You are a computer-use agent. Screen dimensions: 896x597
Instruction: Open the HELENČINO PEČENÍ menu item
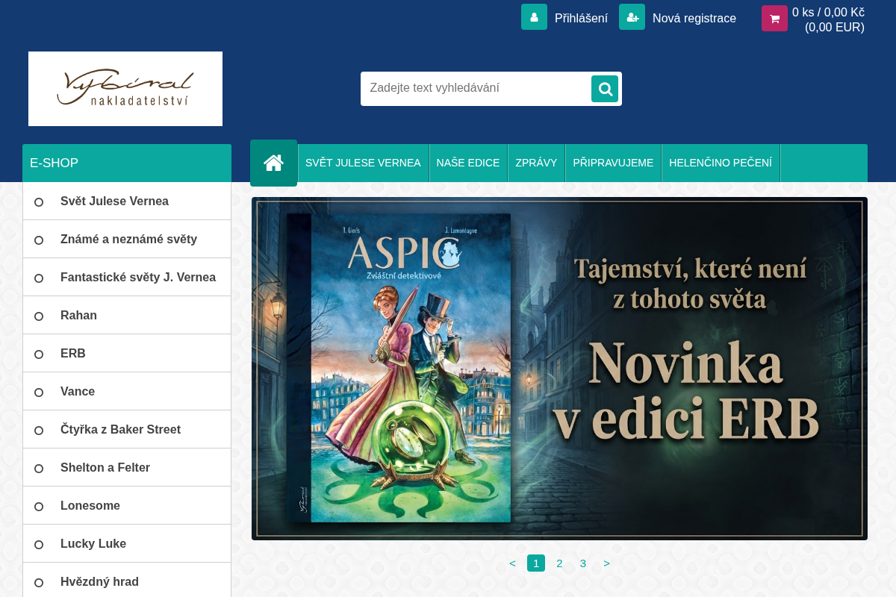pos(721,163)
